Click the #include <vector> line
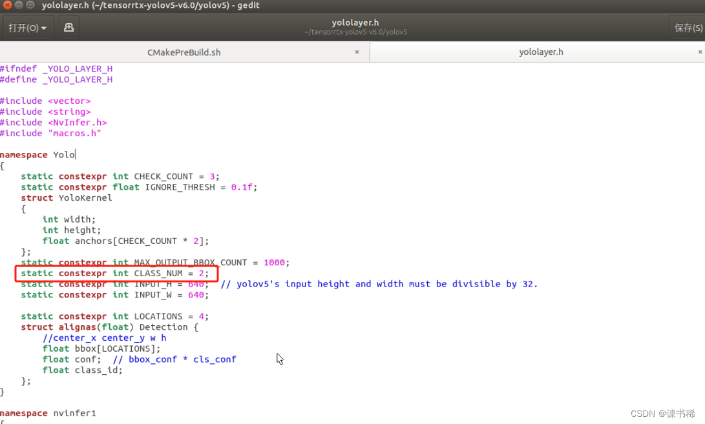 [x=45, y=101]
